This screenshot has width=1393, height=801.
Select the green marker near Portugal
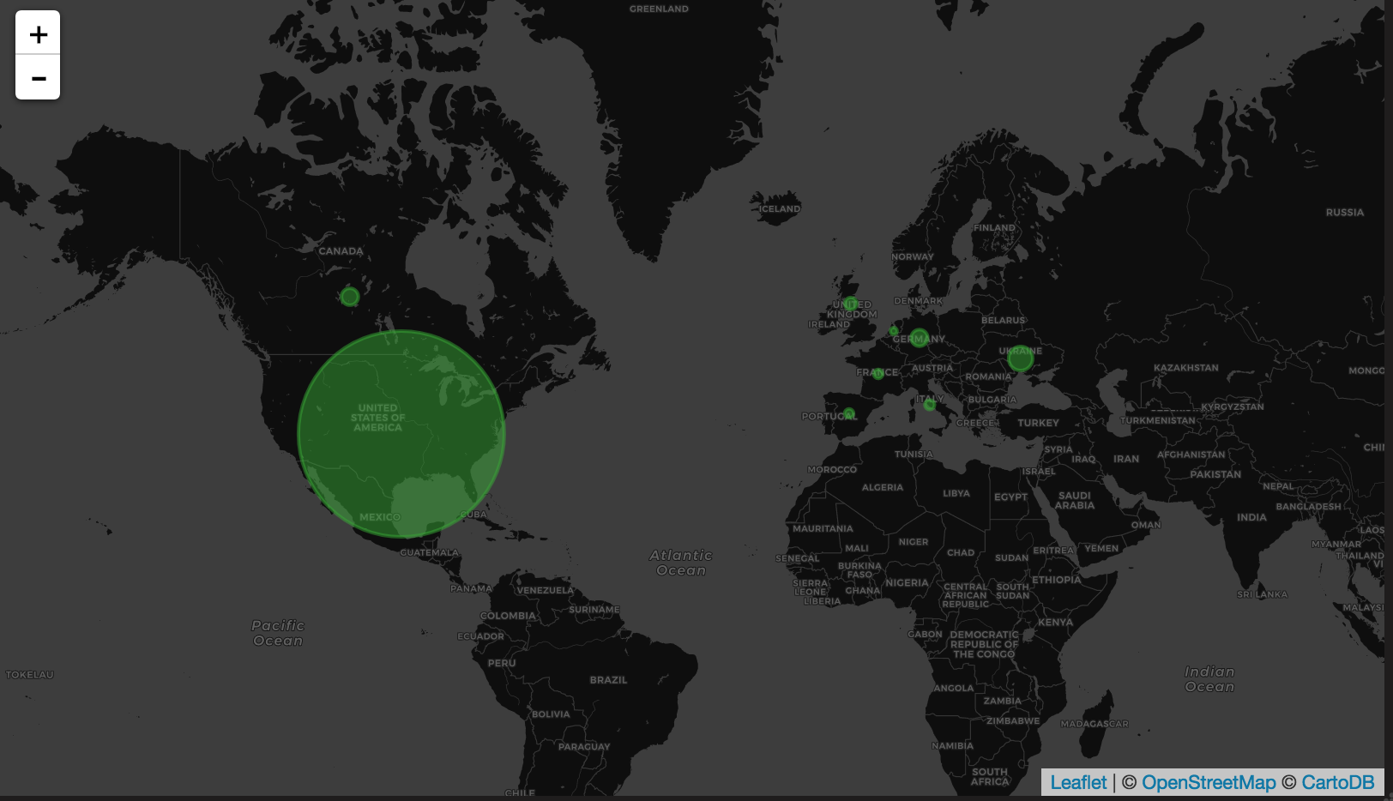tap(849, 414)
